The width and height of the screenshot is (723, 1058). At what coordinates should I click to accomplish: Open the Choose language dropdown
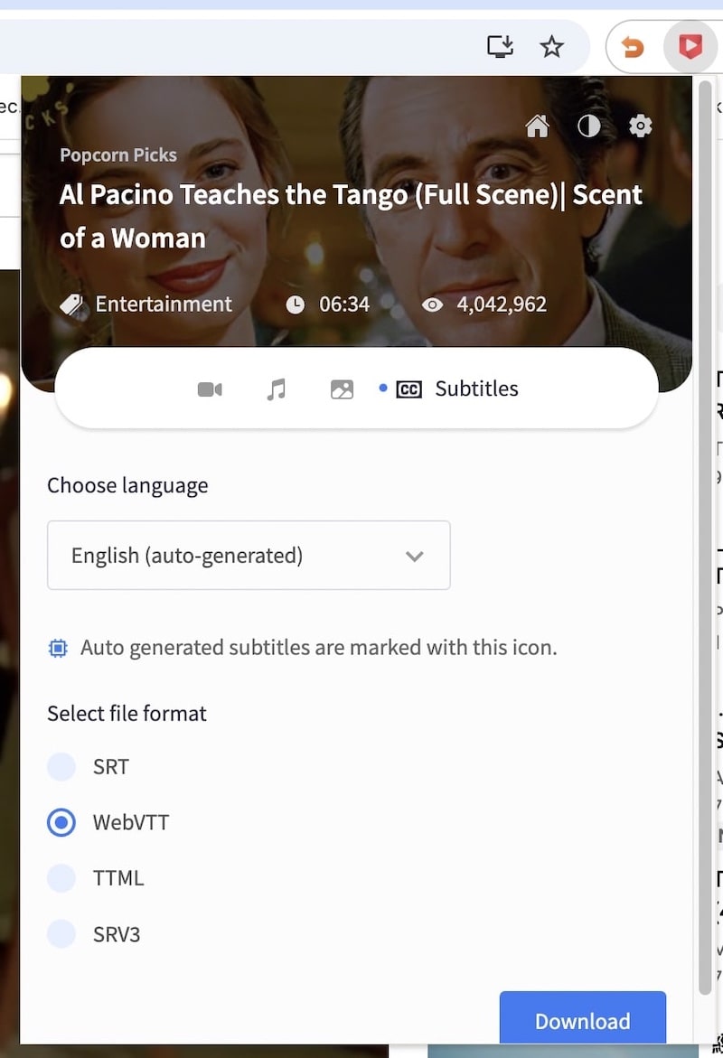click(249, 556)
